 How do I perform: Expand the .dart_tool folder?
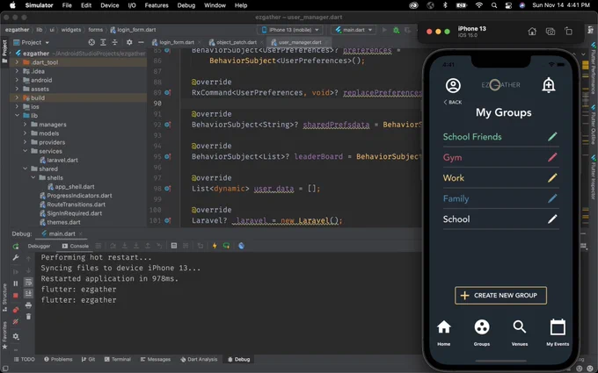tap(17, 62)
